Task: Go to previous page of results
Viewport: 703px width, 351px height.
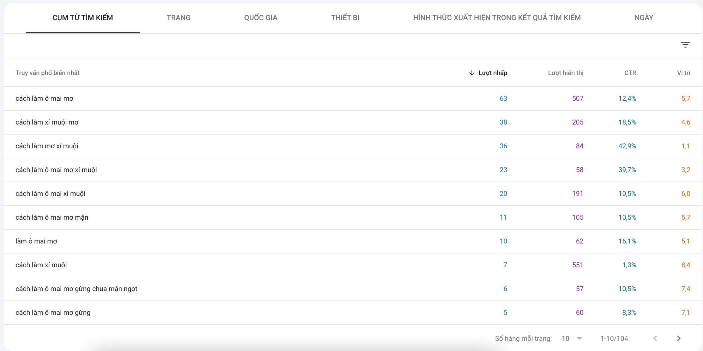Action: tap(655, 338)
